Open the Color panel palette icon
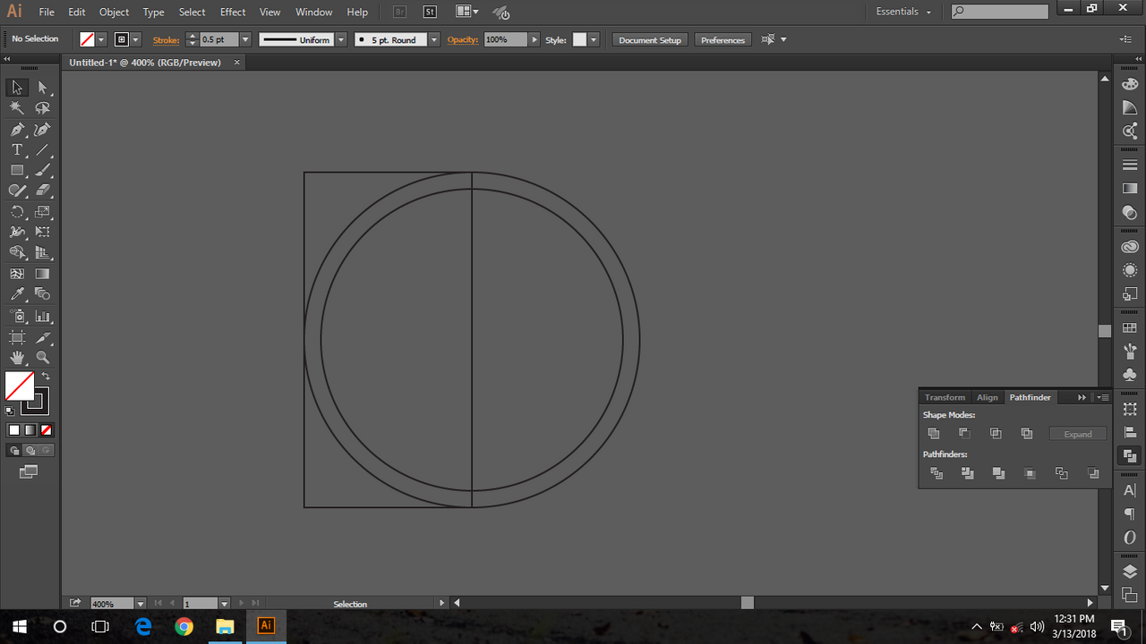Viewport: 1146px width, 644px height. point(1130,84)
